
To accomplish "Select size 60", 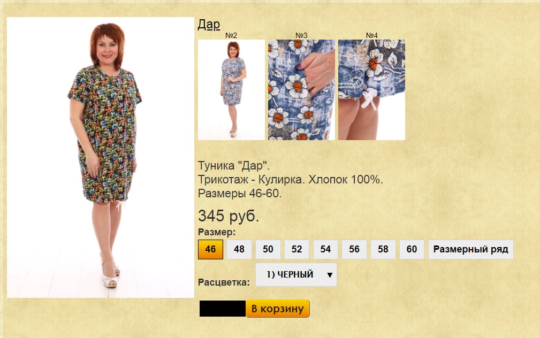I will click(x=412, y=249).
